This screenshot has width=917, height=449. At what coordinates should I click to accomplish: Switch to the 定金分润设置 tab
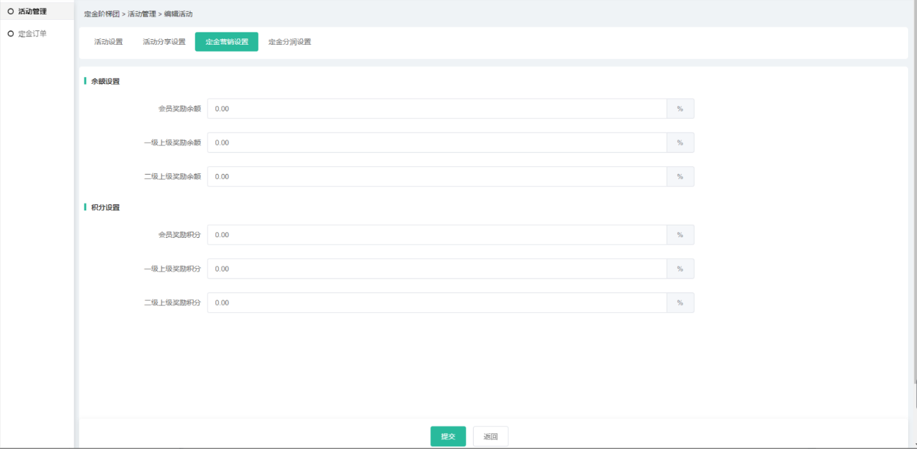pos(289,42)
